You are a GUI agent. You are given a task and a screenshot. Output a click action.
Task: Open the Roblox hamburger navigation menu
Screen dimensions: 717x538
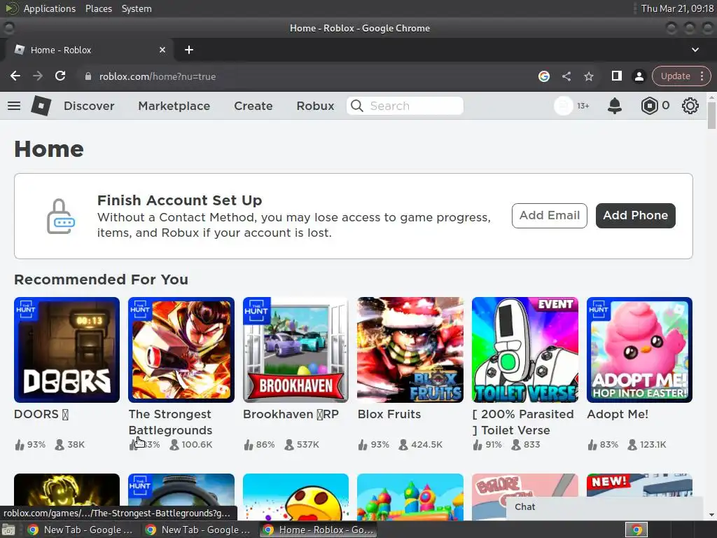pos(14,106)
